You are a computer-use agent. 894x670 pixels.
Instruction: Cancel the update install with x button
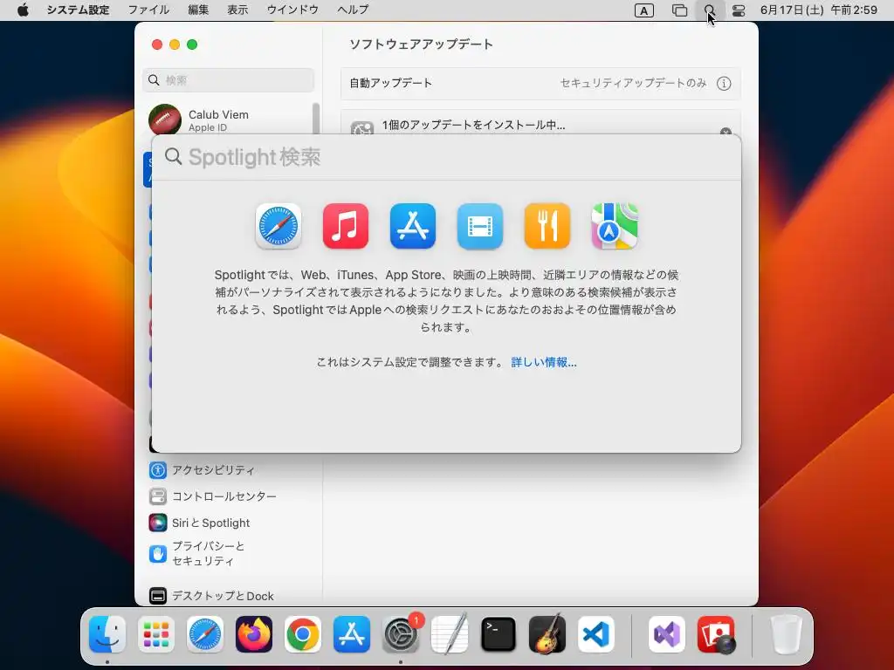(726, 132)
